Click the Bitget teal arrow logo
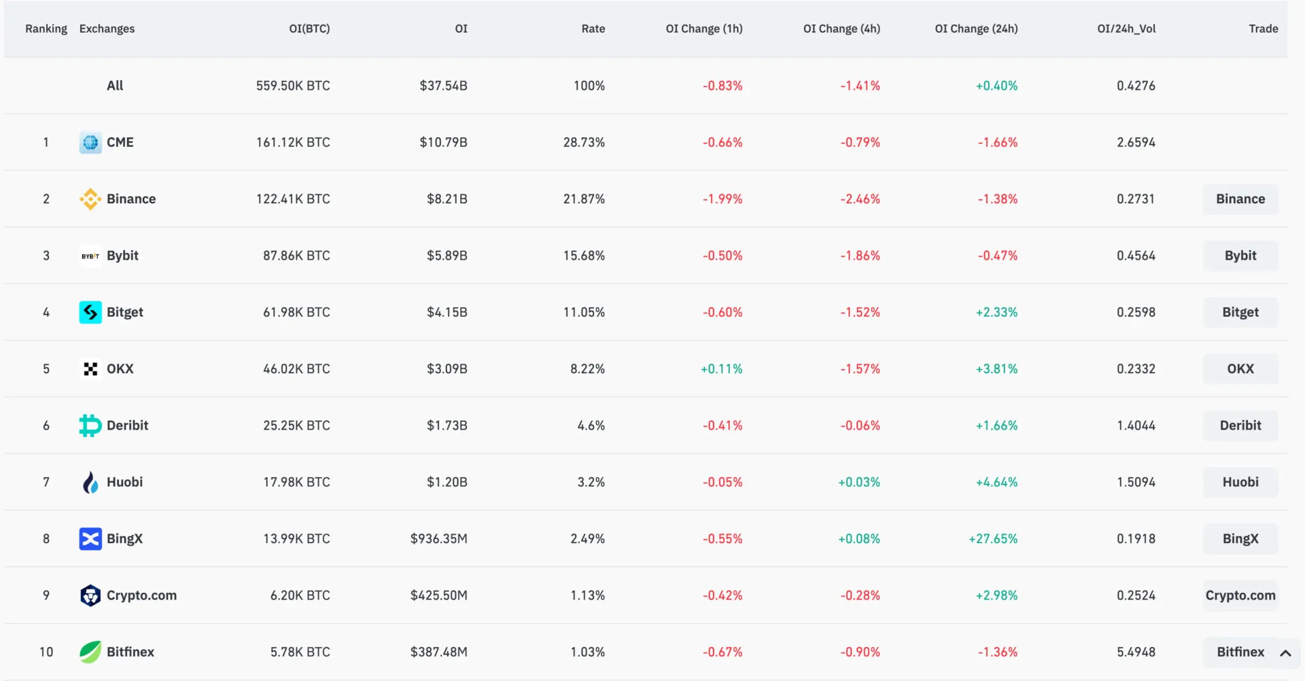The image size is (1305, 681). click(90, 313)
